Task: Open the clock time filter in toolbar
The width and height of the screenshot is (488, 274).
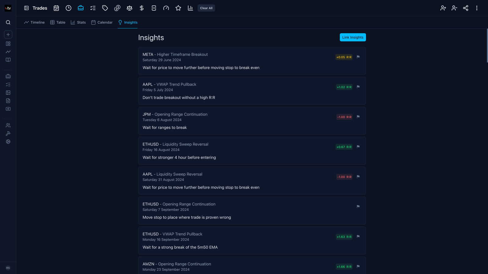Action: point(68,8)
